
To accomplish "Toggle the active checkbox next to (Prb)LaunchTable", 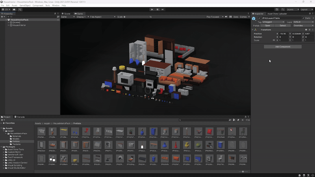I will pyautogui.click(x=259, y=18).
